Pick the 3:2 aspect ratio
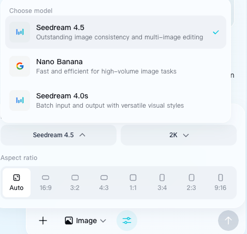The image size is (247, 234). [75, 183]
